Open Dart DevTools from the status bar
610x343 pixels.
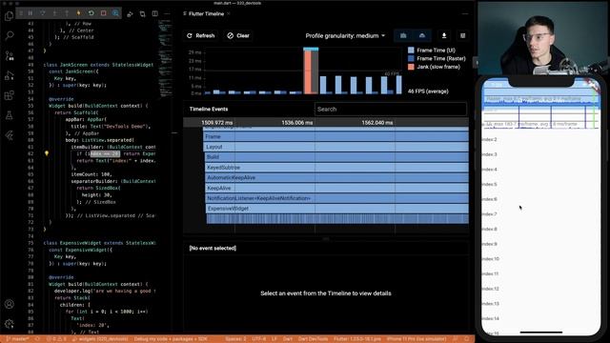click(313, 339)
